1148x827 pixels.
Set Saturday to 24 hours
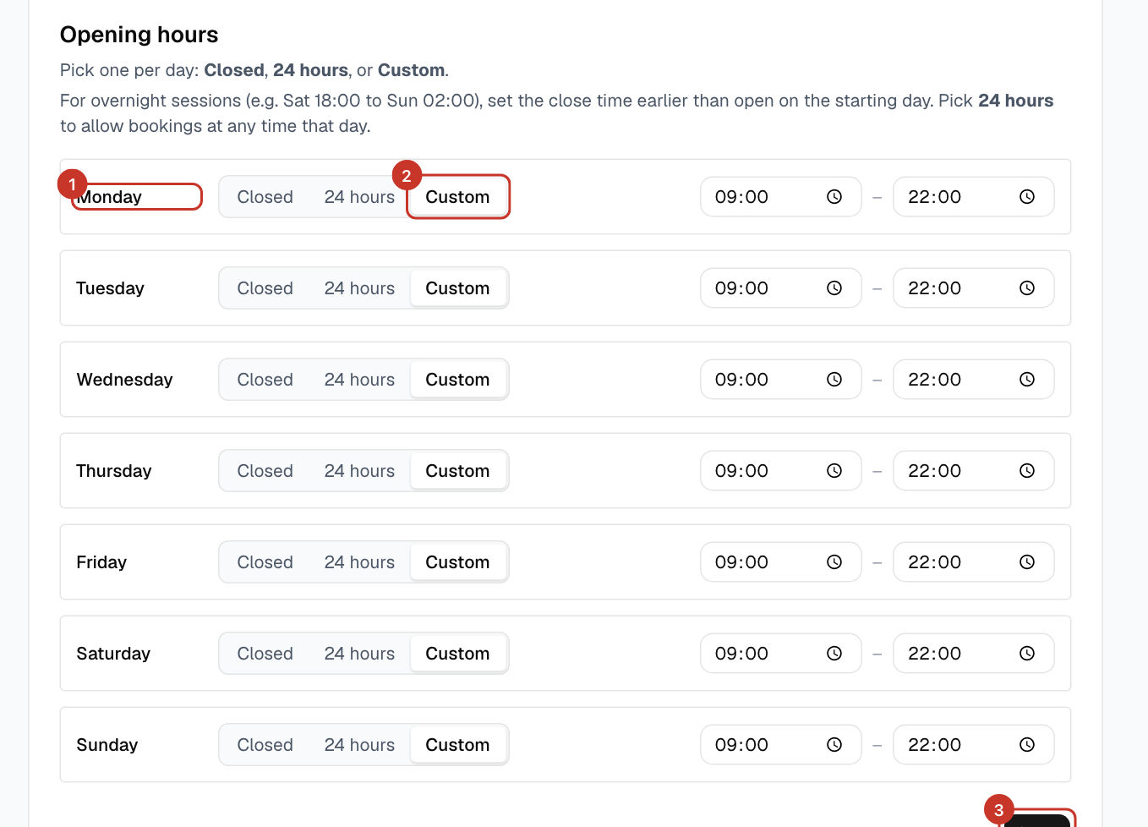[359, 654]
